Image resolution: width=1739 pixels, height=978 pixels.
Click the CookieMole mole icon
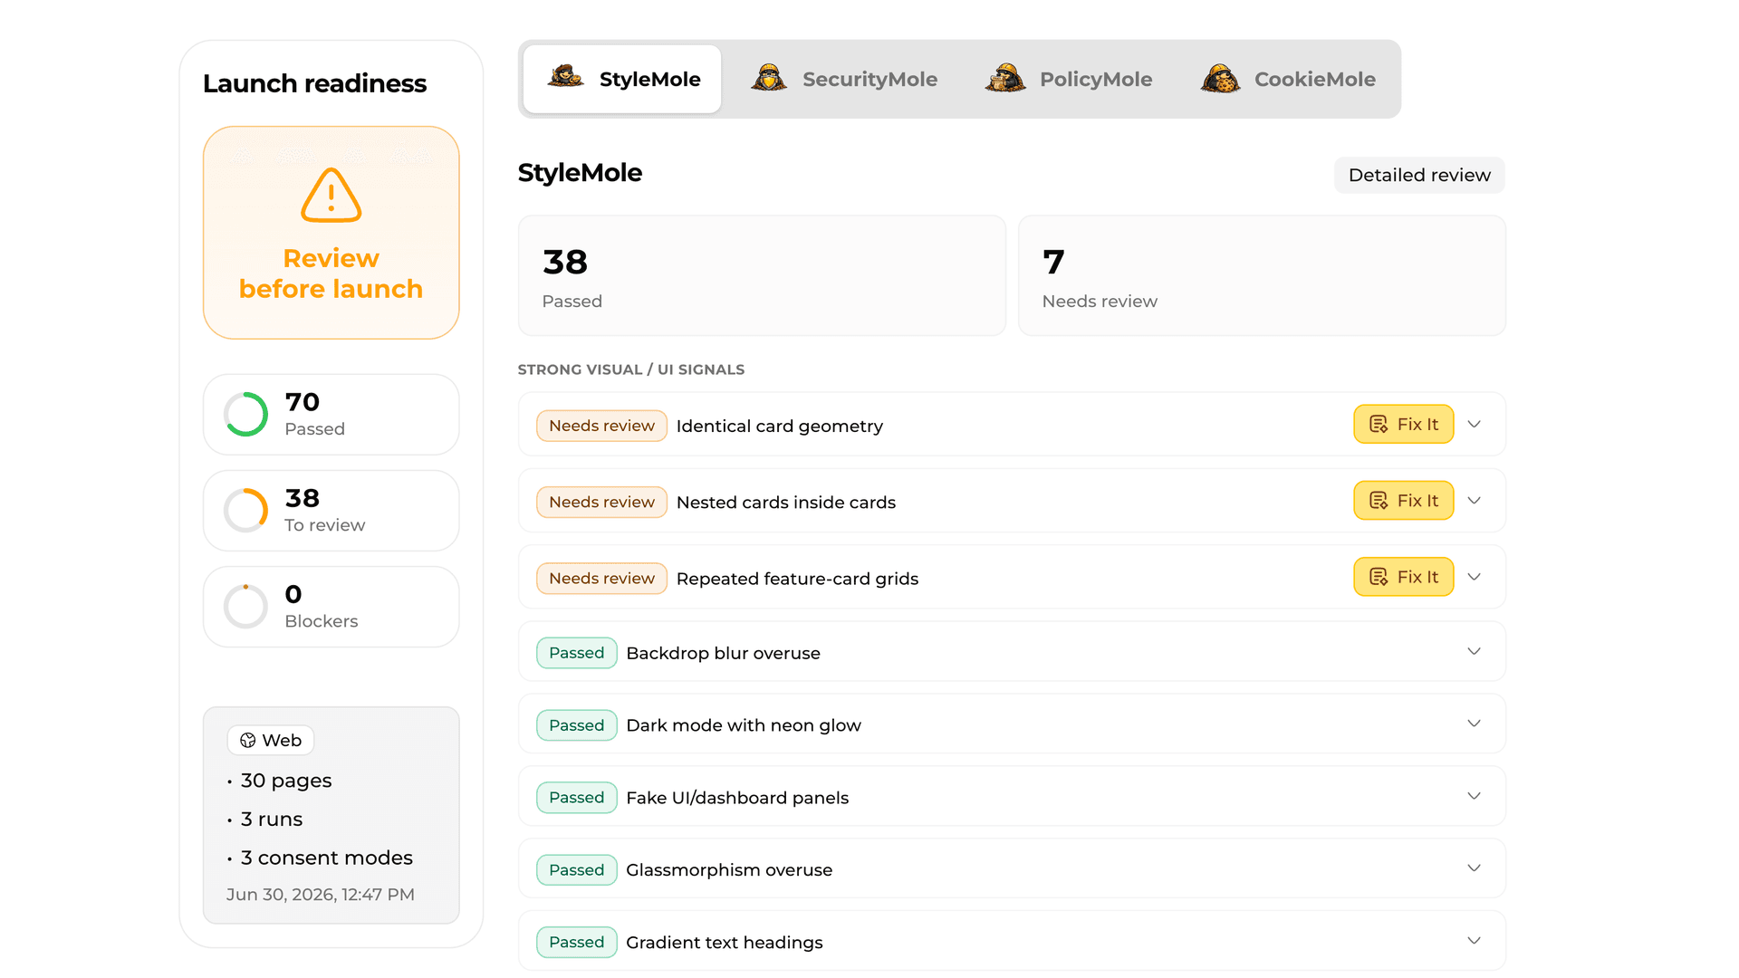[x=1220, y=78]
